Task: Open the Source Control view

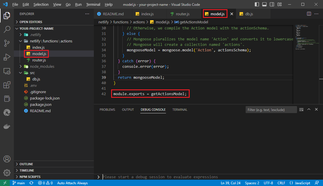Action: 7,43
